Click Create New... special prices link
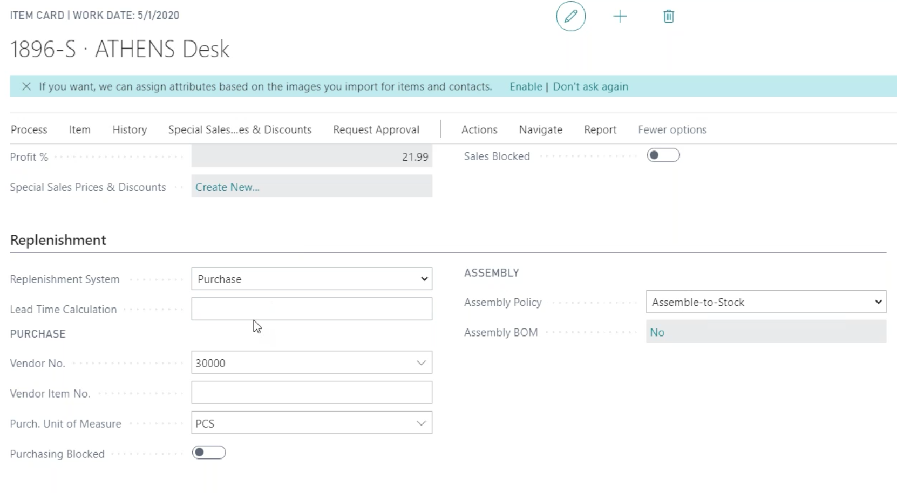The height and width of the screenshot is (493, 897). pos(227,187)
